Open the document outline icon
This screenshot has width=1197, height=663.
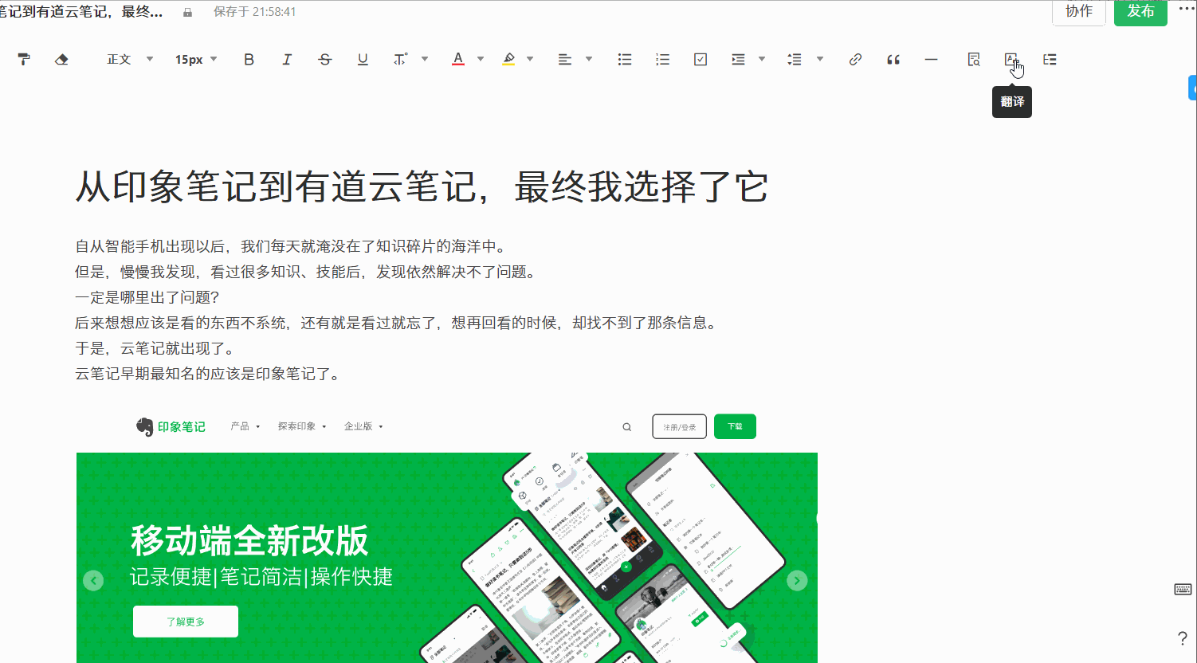pos(1050,59)
